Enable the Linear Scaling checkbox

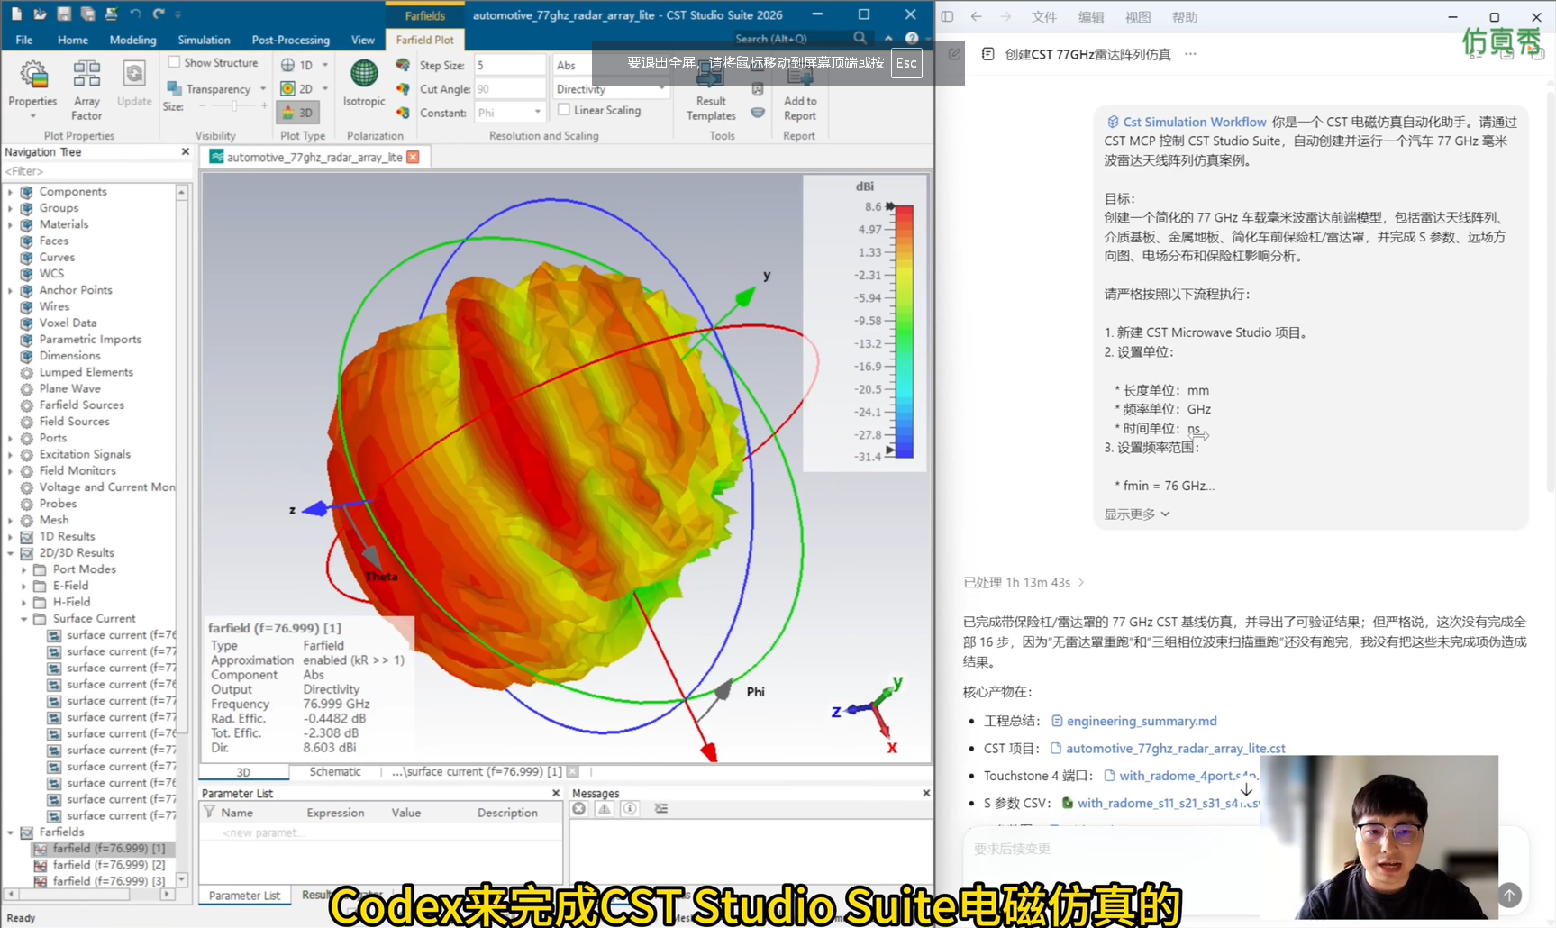pyautogui.click(x=564, y=110)
